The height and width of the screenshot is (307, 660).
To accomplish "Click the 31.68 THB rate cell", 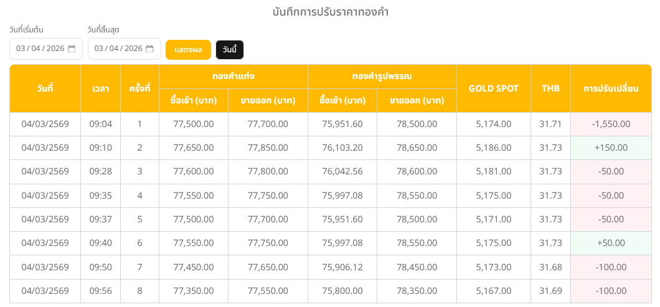I will (x=550, y=267).
